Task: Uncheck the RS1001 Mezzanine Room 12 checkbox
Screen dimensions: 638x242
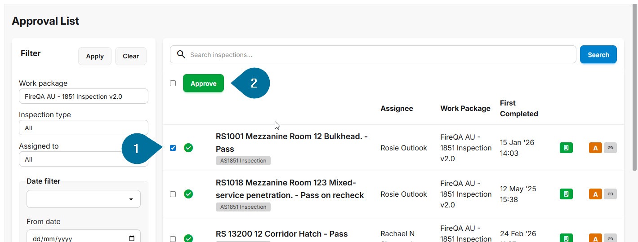Action: [x=173, y=148]
